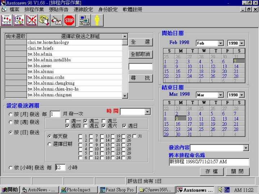Open the start date 1998 year dropdown

(242, 43)
